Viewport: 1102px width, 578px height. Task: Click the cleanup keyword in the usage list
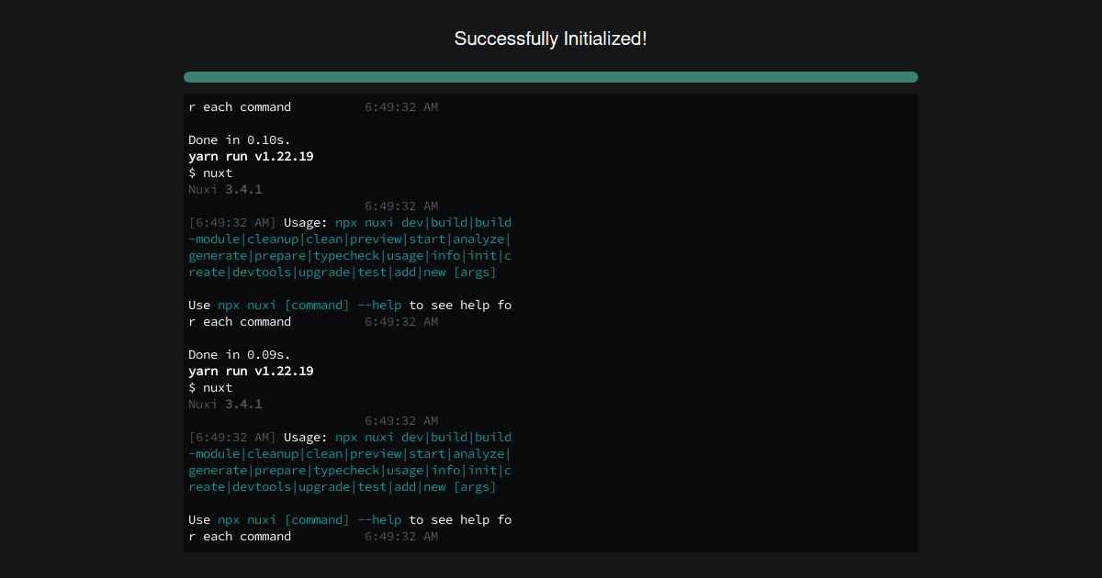click(273, 239)
